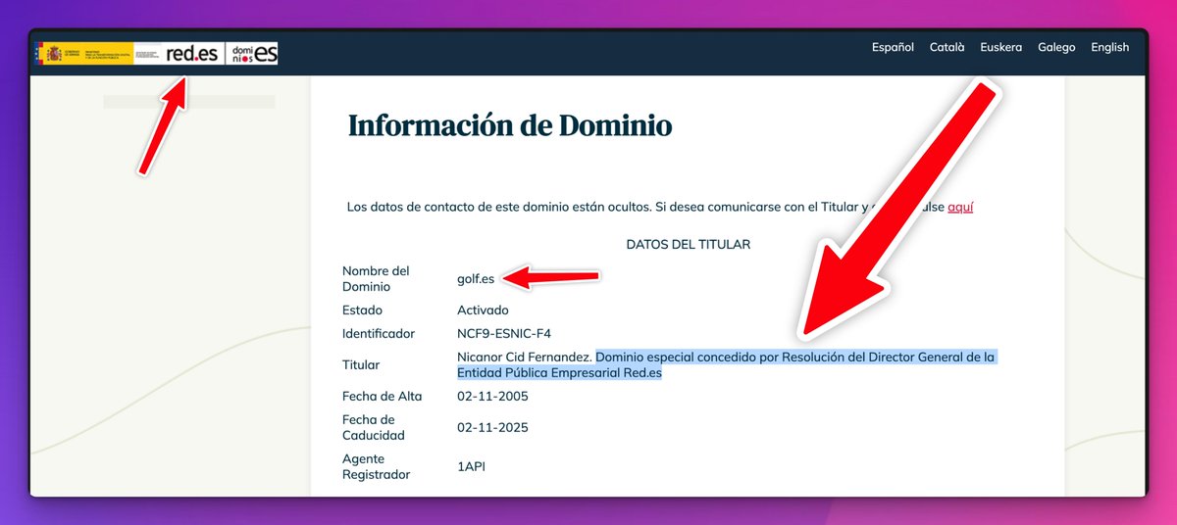Click the holder name Nicanor Cid Fernandez

(525, 358)
